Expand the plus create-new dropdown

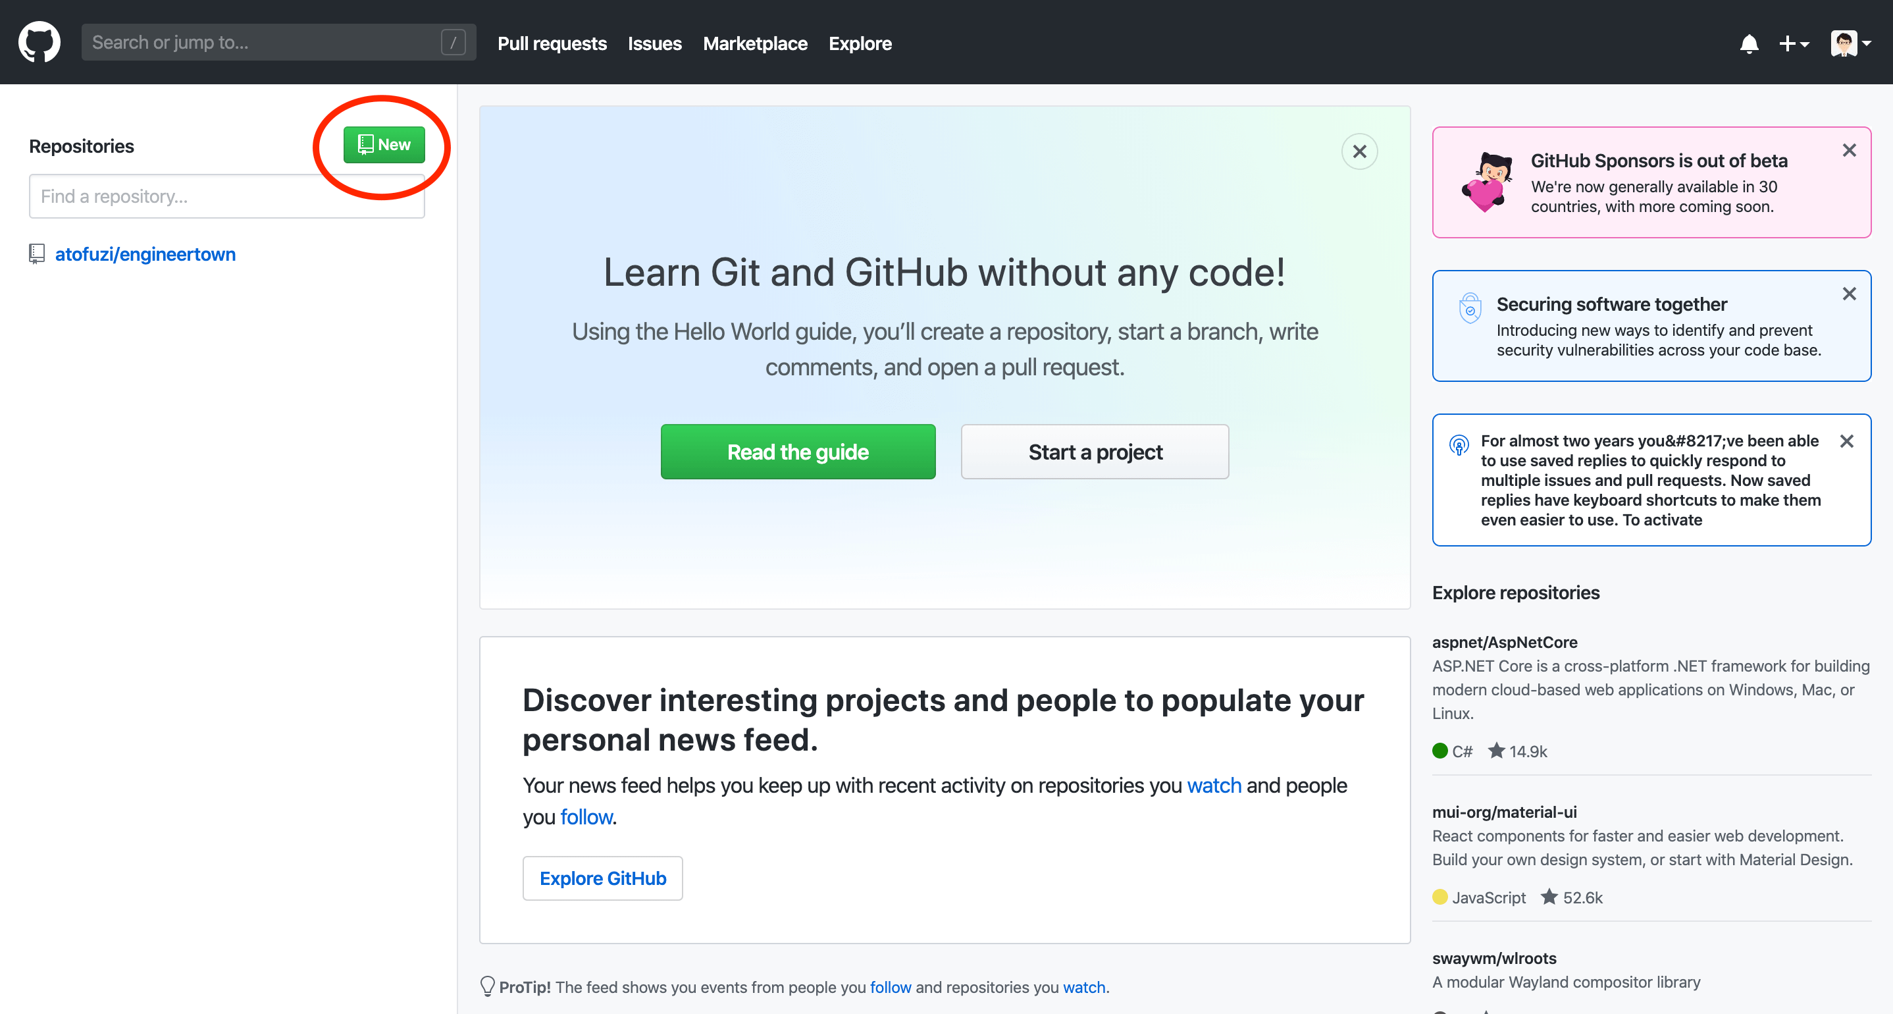click(1794, 43)
